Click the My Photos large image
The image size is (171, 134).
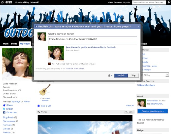[x=85, y=125]
